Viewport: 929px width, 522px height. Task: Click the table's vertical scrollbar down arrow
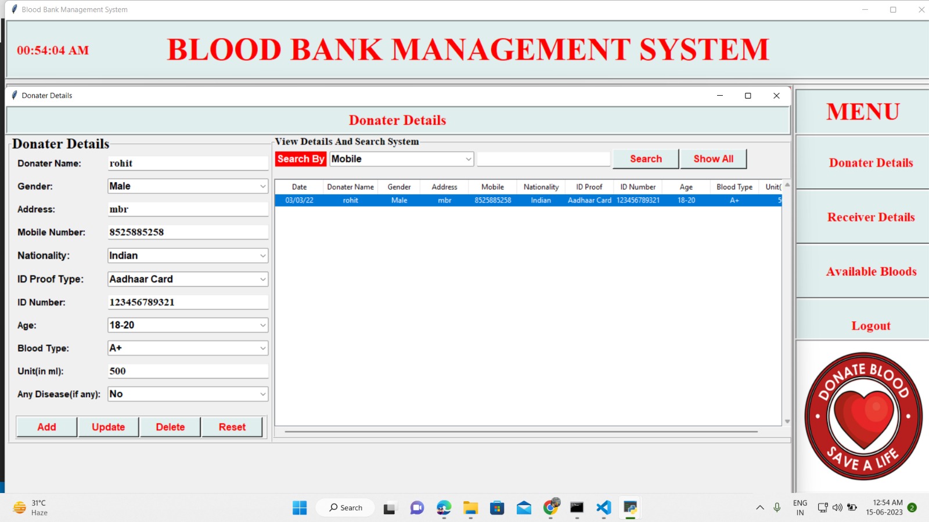787,422
